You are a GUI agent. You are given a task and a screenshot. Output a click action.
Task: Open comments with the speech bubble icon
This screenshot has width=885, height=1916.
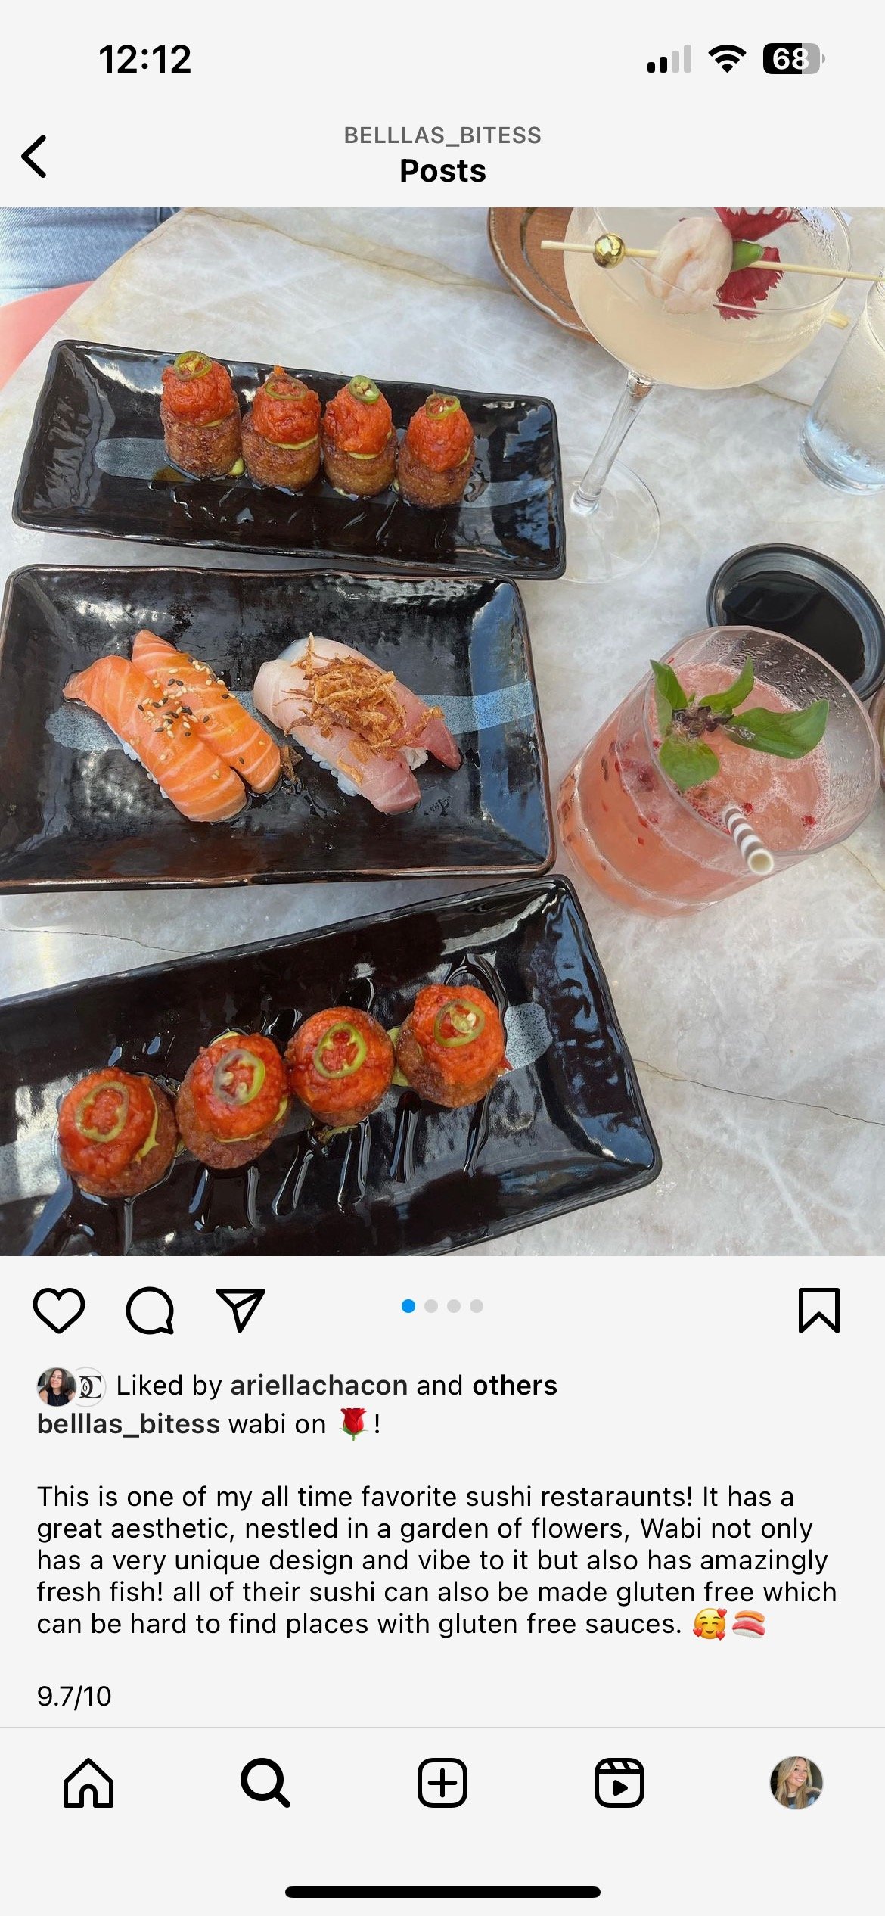(150, 1310)
